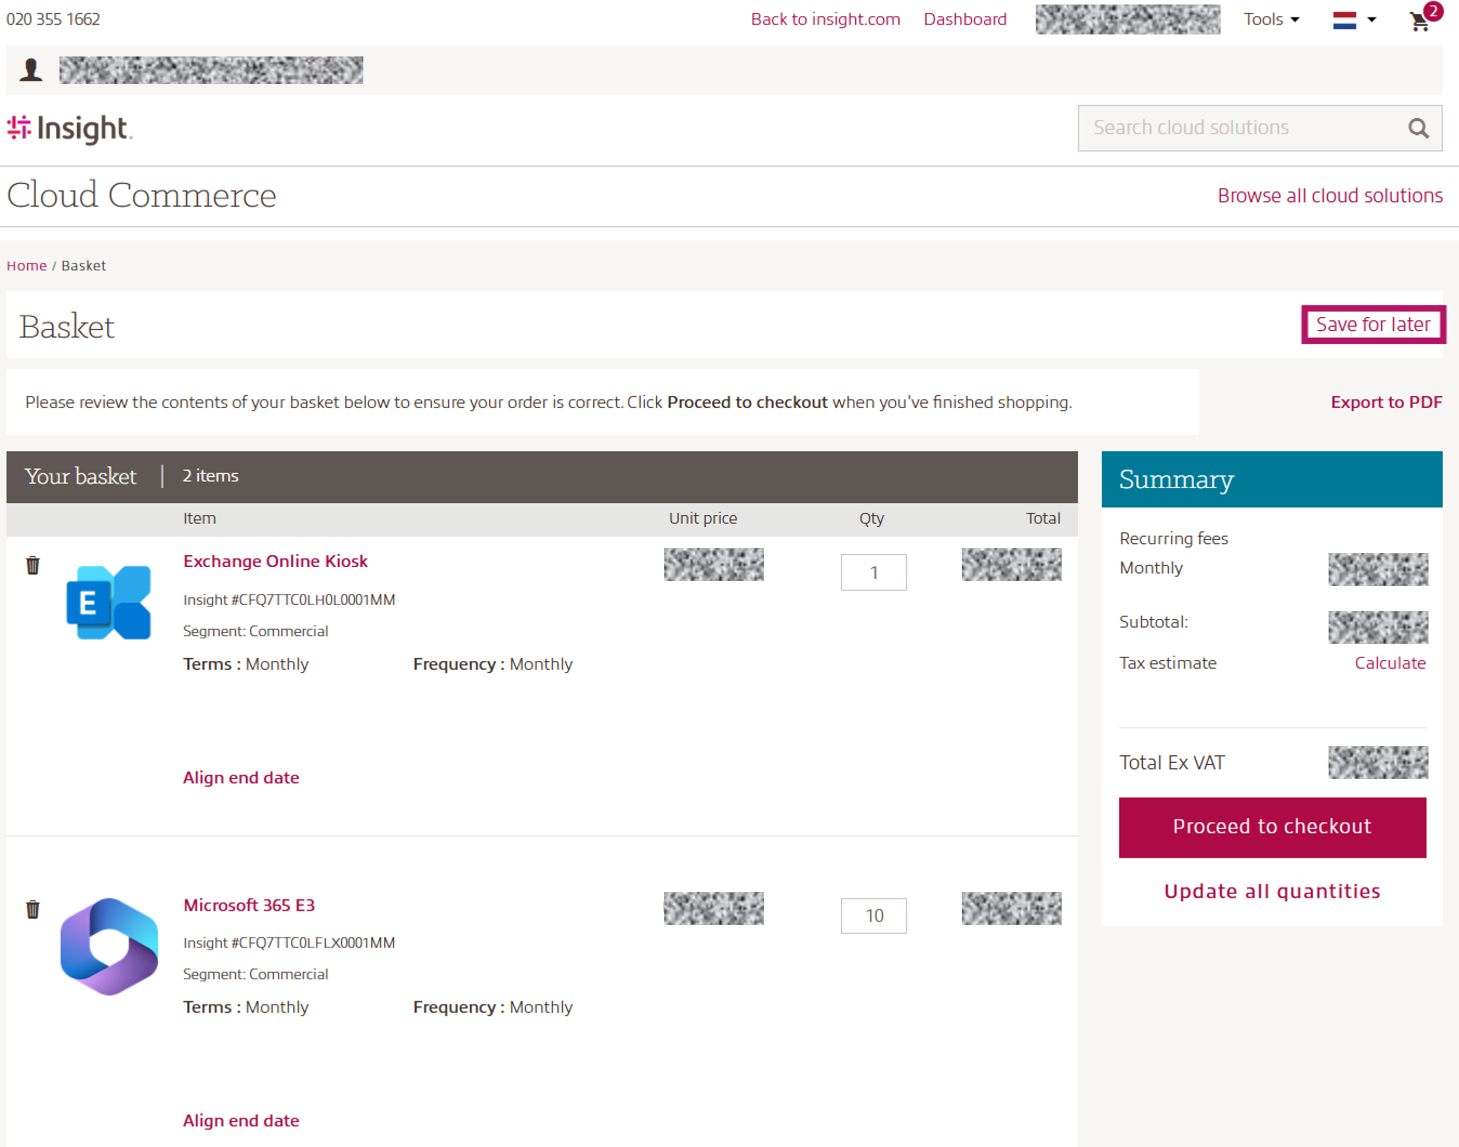The width and height of the screenshot is (1459, 1147).
Task: Delete Exchange Online Kiosk with trash icon
Action: 32,565
